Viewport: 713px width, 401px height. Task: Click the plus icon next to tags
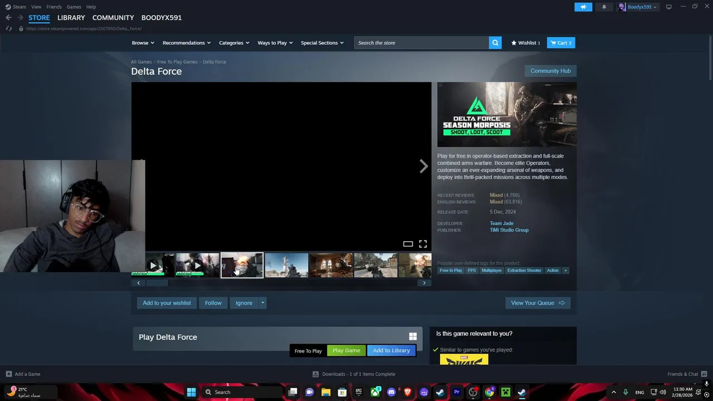tap(565, 270)
